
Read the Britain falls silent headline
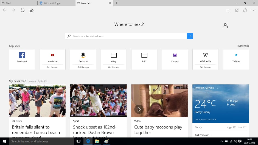[36, 131]
